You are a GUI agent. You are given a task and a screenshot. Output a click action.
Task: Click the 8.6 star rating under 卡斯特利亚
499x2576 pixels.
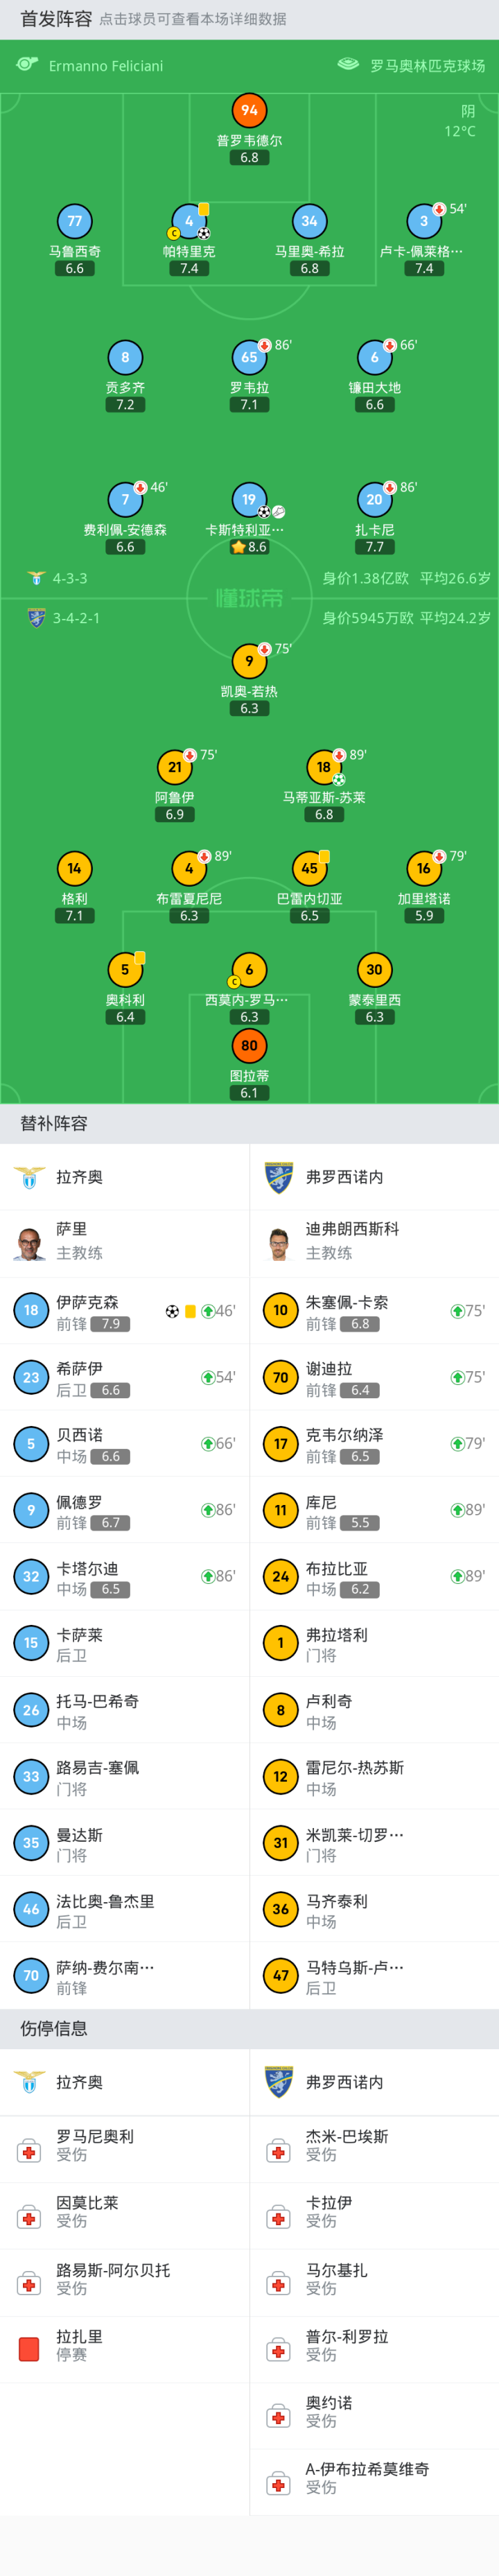click(x=249, y=547)
